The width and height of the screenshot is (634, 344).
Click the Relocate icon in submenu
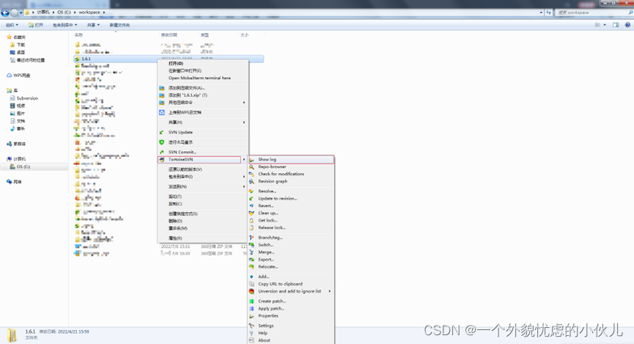(251, 267)
